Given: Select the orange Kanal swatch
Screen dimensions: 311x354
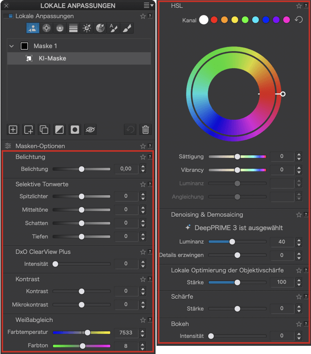Looking at the screenshot, I should 224,20.
